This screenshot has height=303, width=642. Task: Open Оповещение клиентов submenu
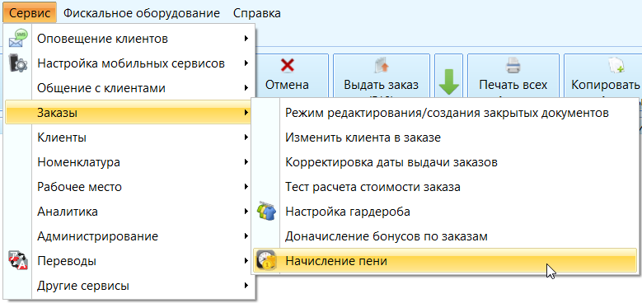(x=129, y=39)
